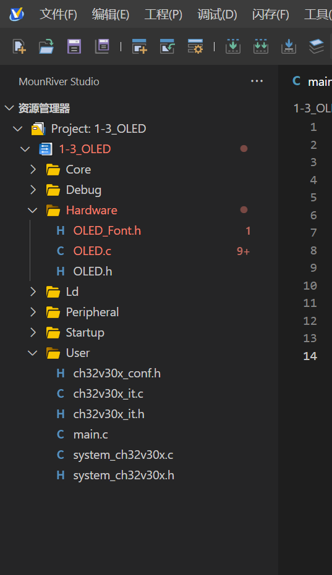
Task: Click the save all toolbar icon
Action: point(102,46)
